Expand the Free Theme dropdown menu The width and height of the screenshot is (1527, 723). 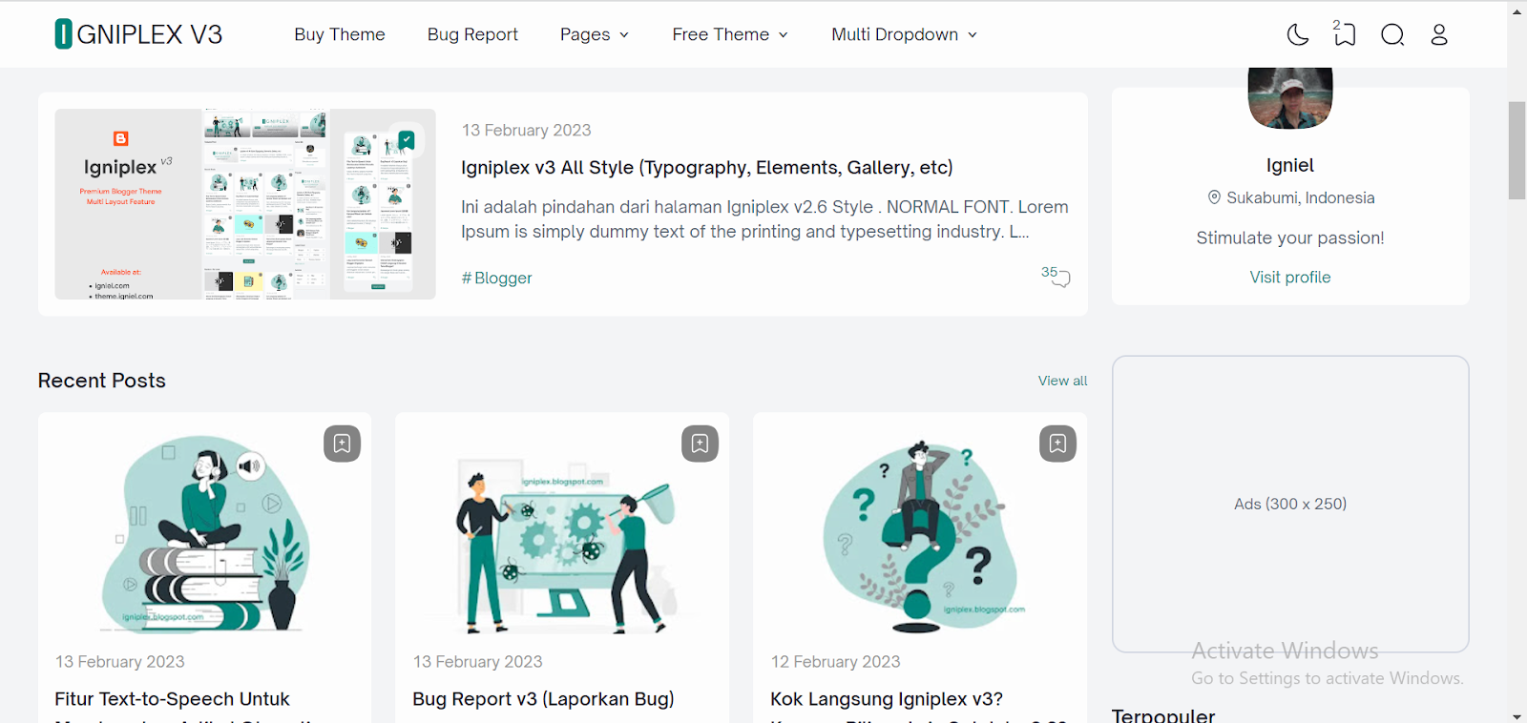point(730,34)
